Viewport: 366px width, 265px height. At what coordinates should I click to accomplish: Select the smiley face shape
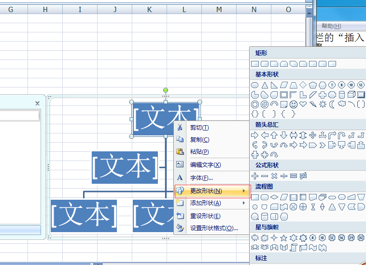pos(294,104)
